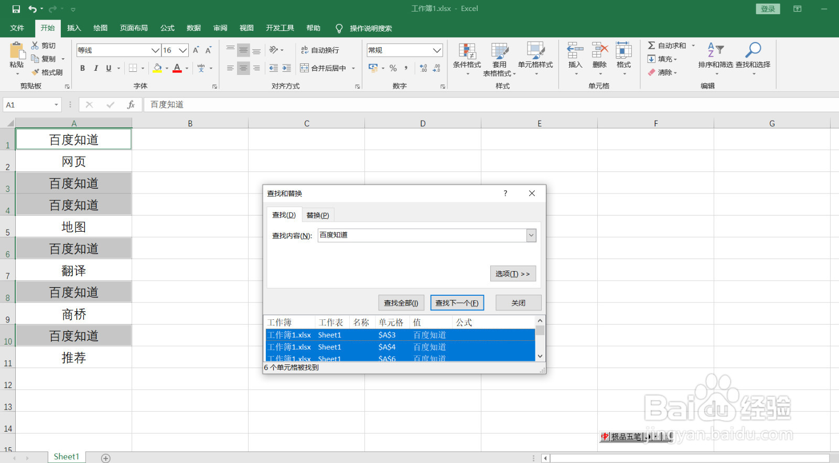Apply the red font color
This screenshot has height=463, width=839.
(177, 68)
